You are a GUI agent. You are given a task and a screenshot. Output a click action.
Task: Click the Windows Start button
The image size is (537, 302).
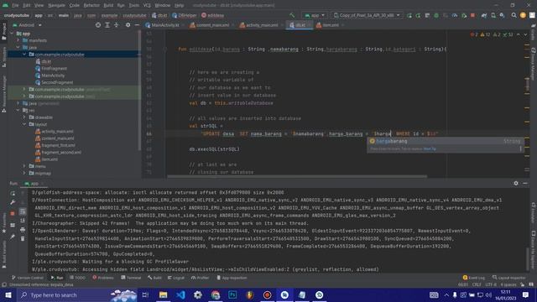(x=8, y=294)
